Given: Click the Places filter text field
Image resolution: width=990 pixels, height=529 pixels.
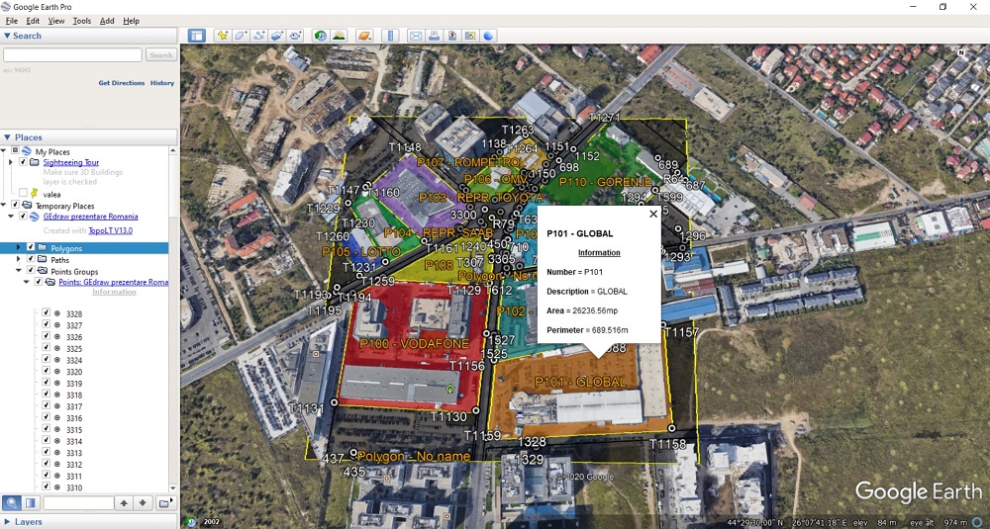Looking at the screenshot, I should pyautogui.click(x=78, y=503).
